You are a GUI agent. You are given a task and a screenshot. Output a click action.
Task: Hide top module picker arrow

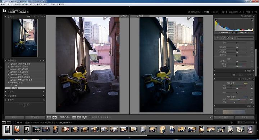click(x=129, y=7)
